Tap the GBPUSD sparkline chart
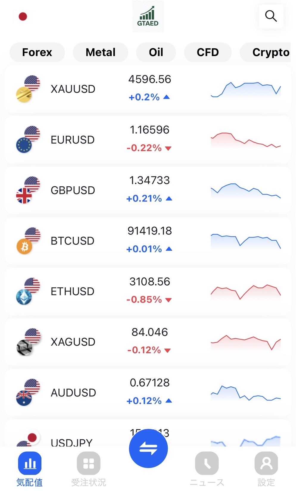The width and height of the screenshot is (296, 491). (x=246, y=190)
